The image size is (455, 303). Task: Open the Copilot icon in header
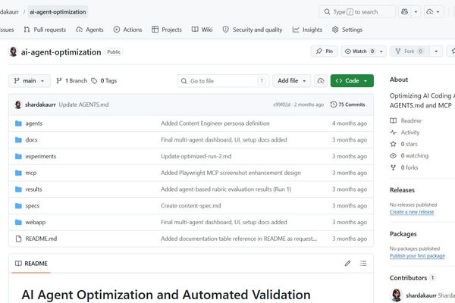[x=404, y=12]
